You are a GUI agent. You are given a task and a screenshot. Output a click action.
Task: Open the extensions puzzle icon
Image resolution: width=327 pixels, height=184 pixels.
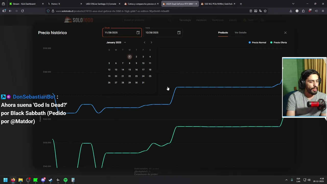point(303,11)
